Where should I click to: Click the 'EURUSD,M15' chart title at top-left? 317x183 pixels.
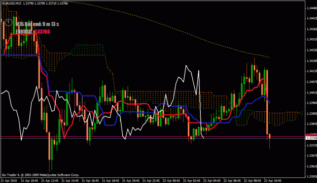pos(12,4)
